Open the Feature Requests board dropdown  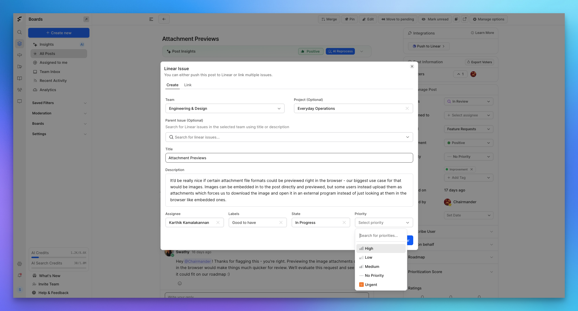tap(469, 129)
